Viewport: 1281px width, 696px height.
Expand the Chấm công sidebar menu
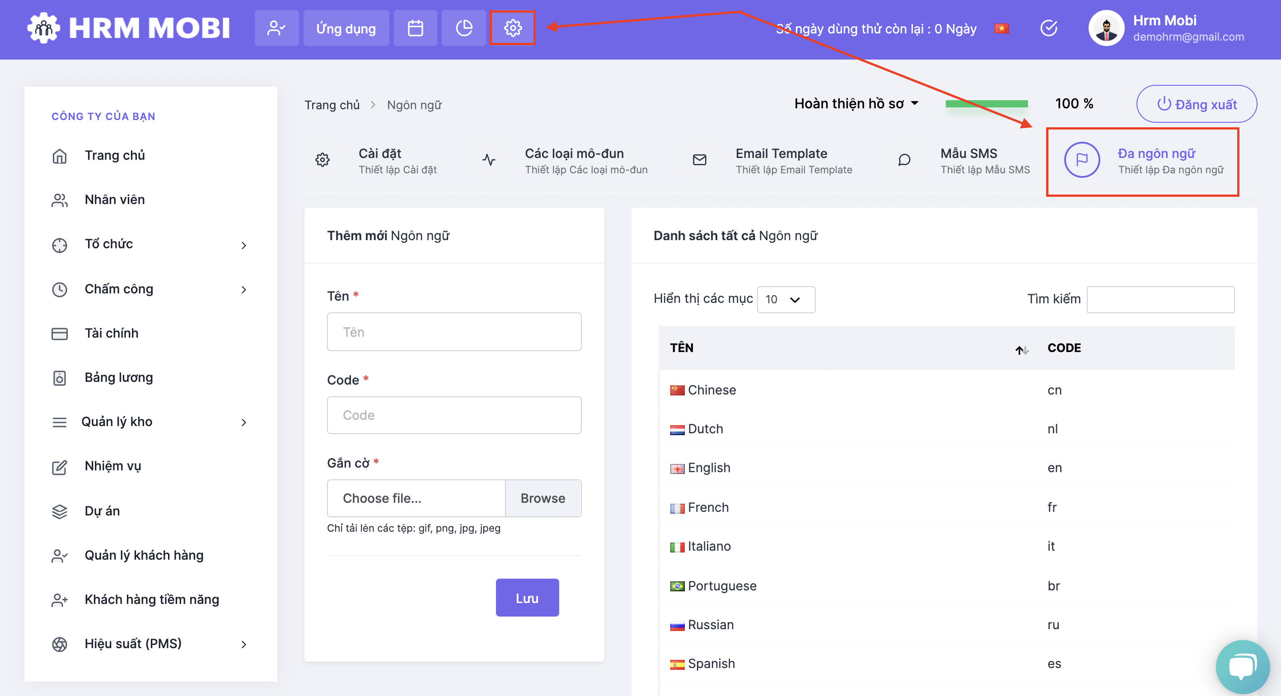pyautogui.click(x=151, y=289)
